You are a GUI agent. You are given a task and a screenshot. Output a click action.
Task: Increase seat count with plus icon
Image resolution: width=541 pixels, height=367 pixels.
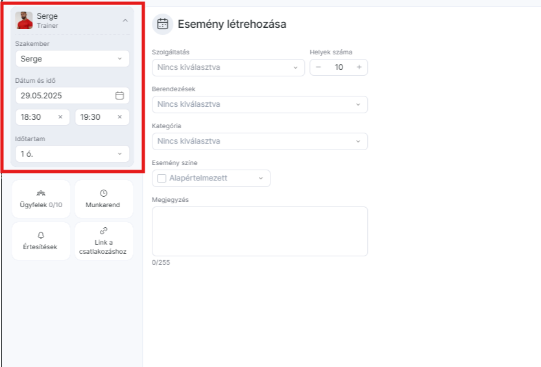(359, 67)
